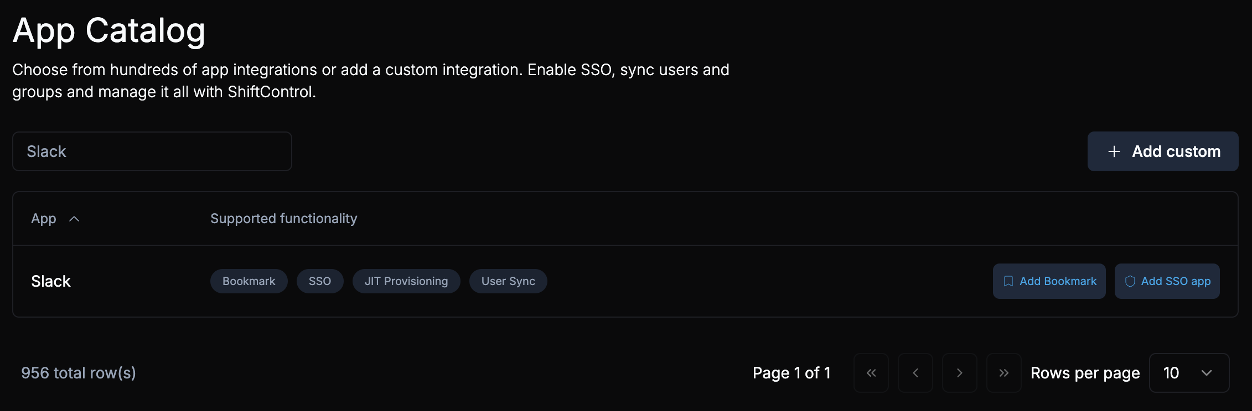The height and width of the screenshot is (411, 1252).
Task: Go to the last page
Action: pos(1004,373)
